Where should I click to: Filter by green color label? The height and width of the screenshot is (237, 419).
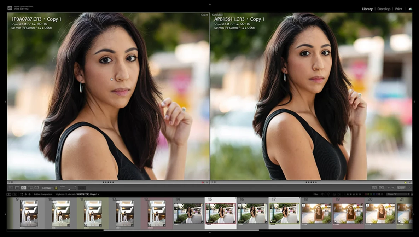click(371, 194)
